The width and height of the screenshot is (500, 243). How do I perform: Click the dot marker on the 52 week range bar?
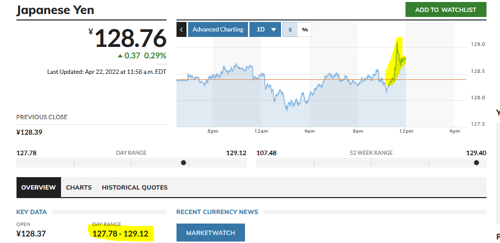click(476, 162)
